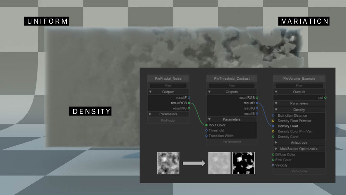
Task: Click the Transition Width input port
Action: pos(206,136)
